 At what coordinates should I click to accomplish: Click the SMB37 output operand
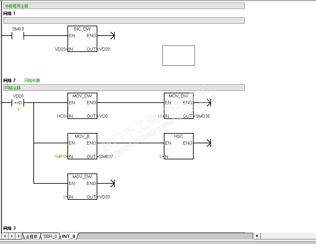coord(106,156)
